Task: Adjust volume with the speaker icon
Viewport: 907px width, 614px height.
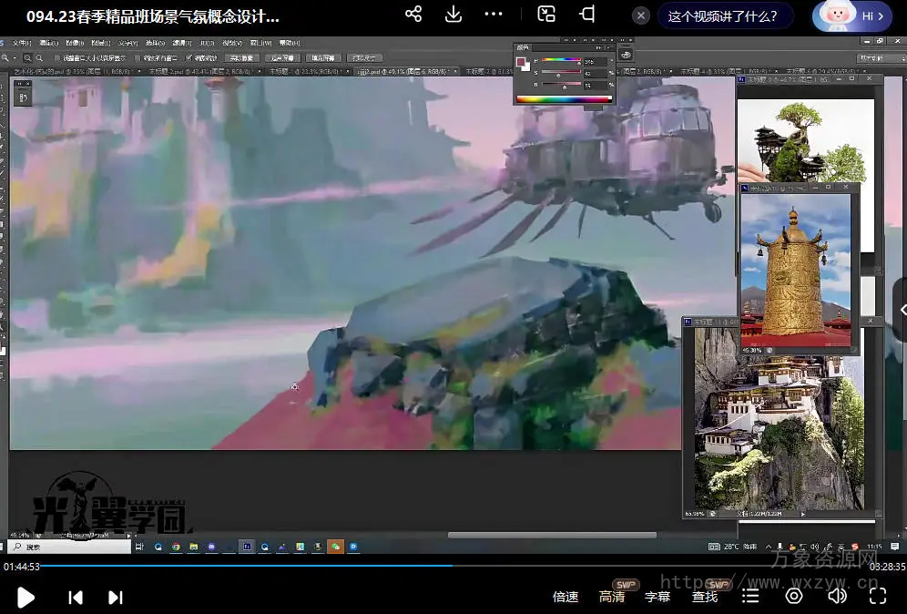Action: (x=837, y=596)
